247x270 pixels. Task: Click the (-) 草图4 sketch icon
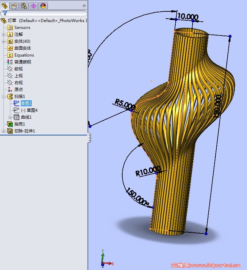click(16, 110)
